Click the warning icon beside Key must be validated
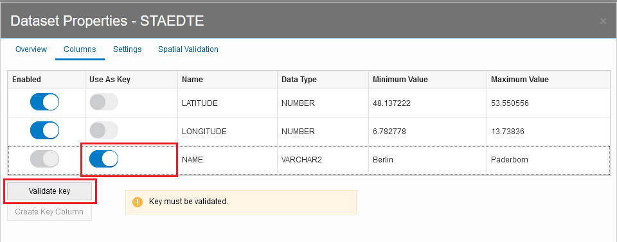 pyautogui.click(x=138, y=202)
